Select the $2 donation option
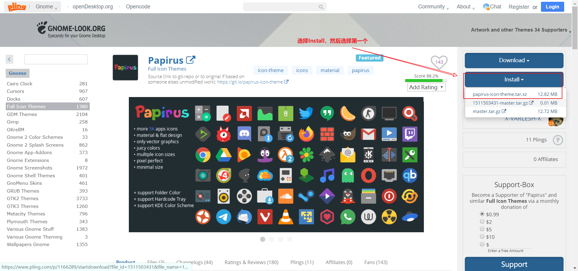Image resolution: width=578 pixels, height=271 pixels. click(x=482, y=221)
